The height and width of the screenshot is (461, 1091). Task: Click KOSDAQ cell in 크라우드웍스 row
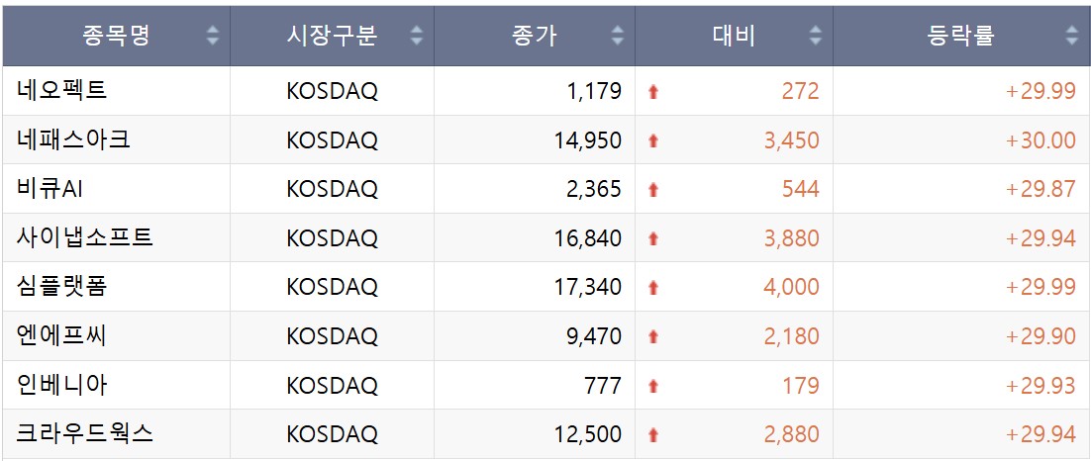(332, 434)
